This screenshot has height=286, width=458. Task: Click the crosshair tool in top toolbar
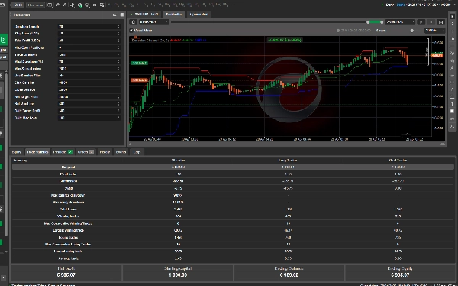[73, 5]
